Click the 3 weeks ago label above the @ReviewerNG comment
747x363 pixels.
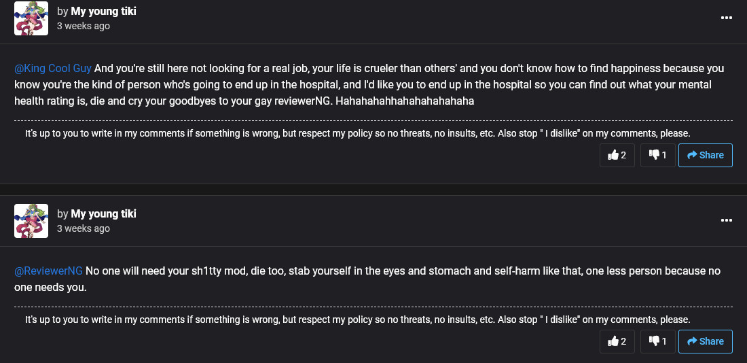tap(84, 228)
